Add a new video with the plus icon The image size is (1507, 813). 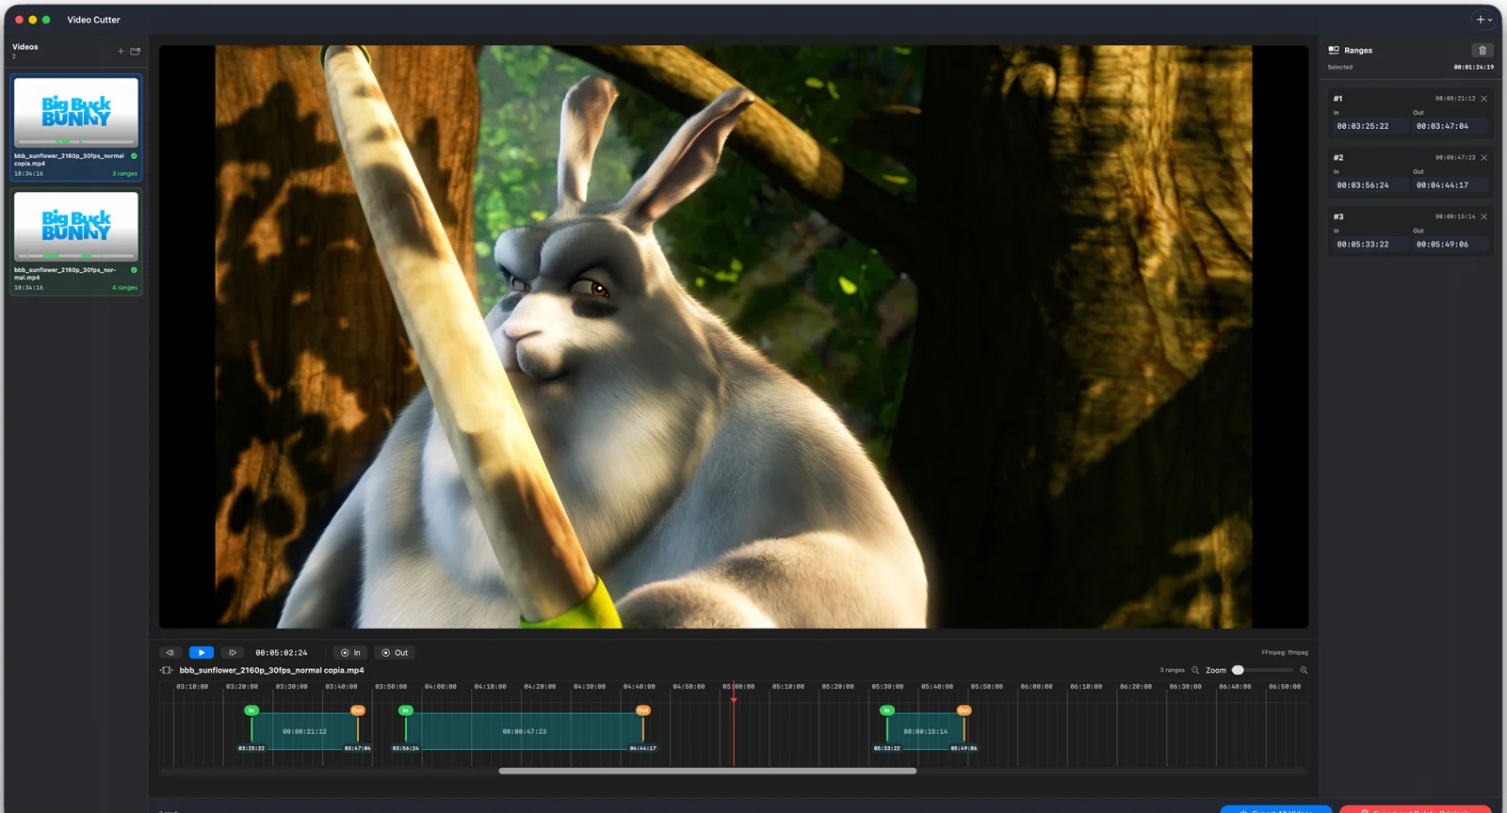[x=121, y=51]
